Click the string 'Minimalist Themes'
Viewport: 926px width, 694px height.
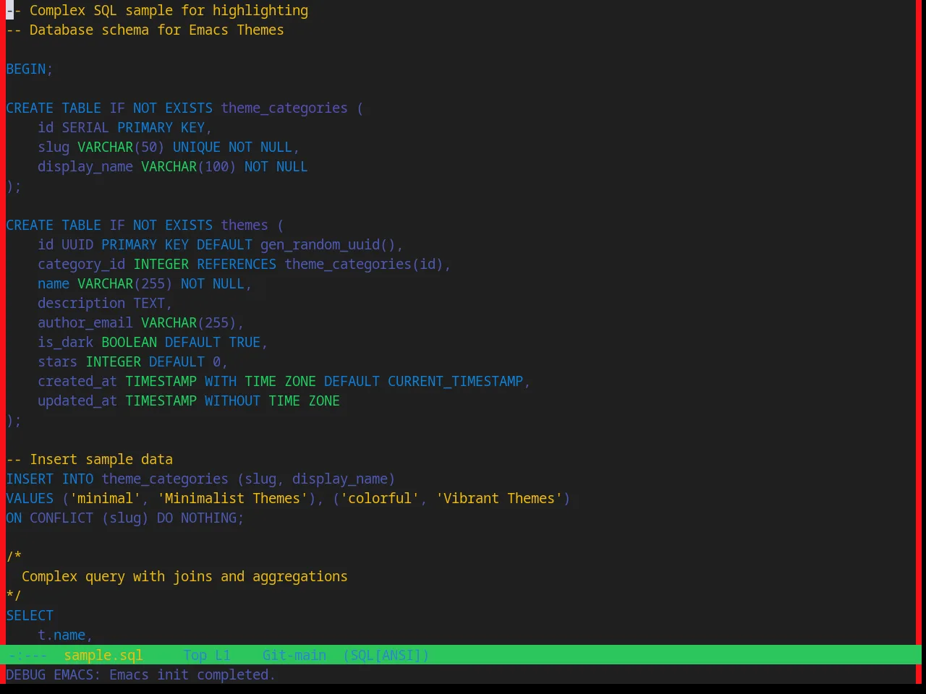click(x=232, y=499)
